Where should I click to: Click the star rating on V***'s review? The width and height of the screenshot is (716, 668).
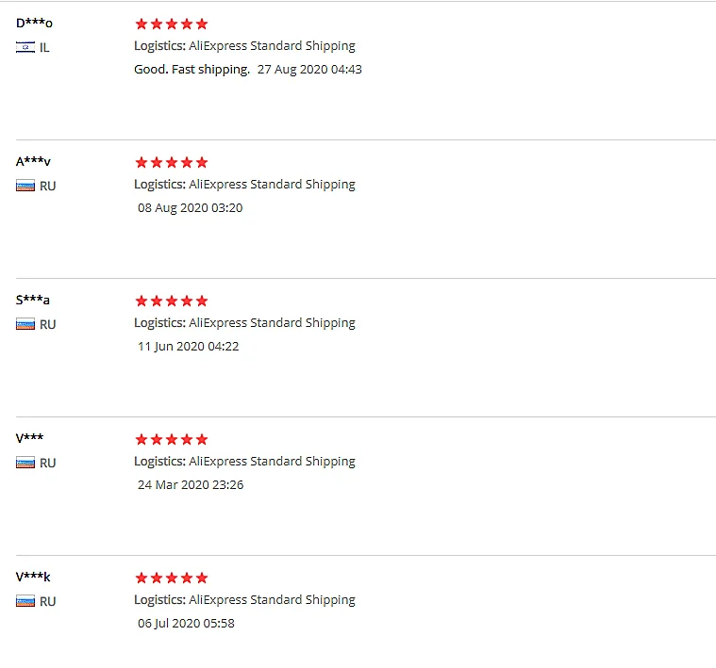tap(171, 439)
